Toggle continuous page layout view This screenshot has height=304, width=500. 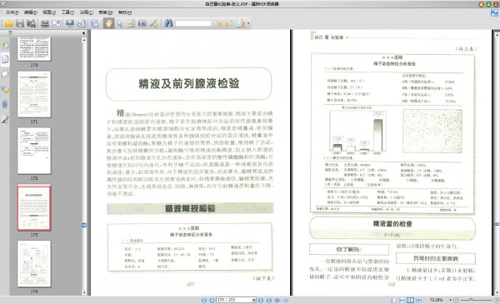402,300
